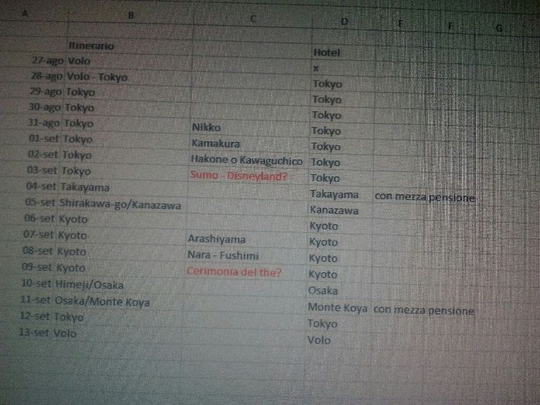Select the Nikko cell

205,127
